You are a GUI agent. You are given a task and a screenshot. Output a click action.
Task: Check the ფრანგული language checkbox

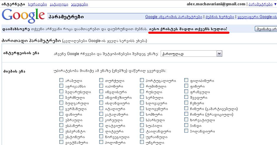186,91
